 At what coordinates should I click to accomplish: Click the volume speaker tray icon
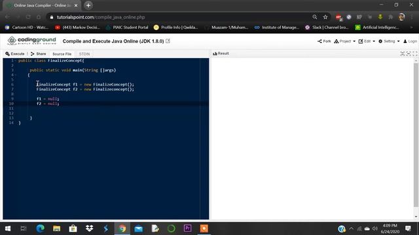pyautogui.click(x=375, y=228)
